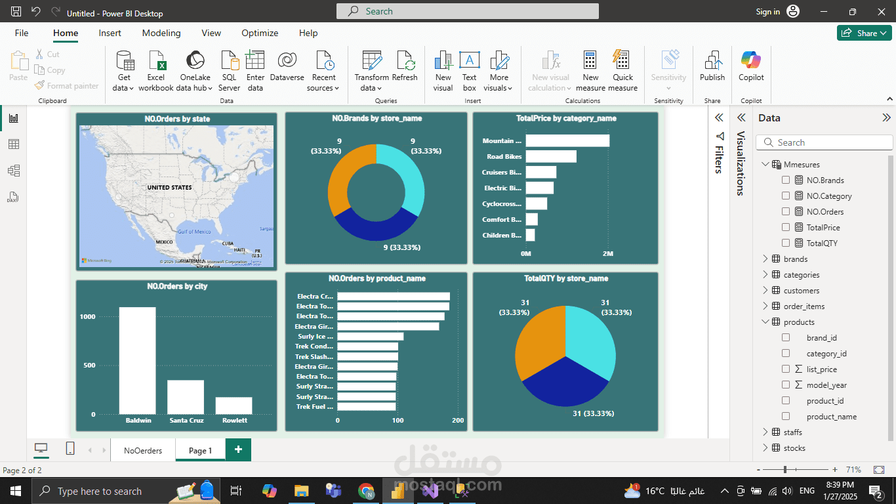Image resolution: width=896 pixels, height=504 pixels.
Task: Select mobile layout icon at bottom
Action: click(70, 448)
